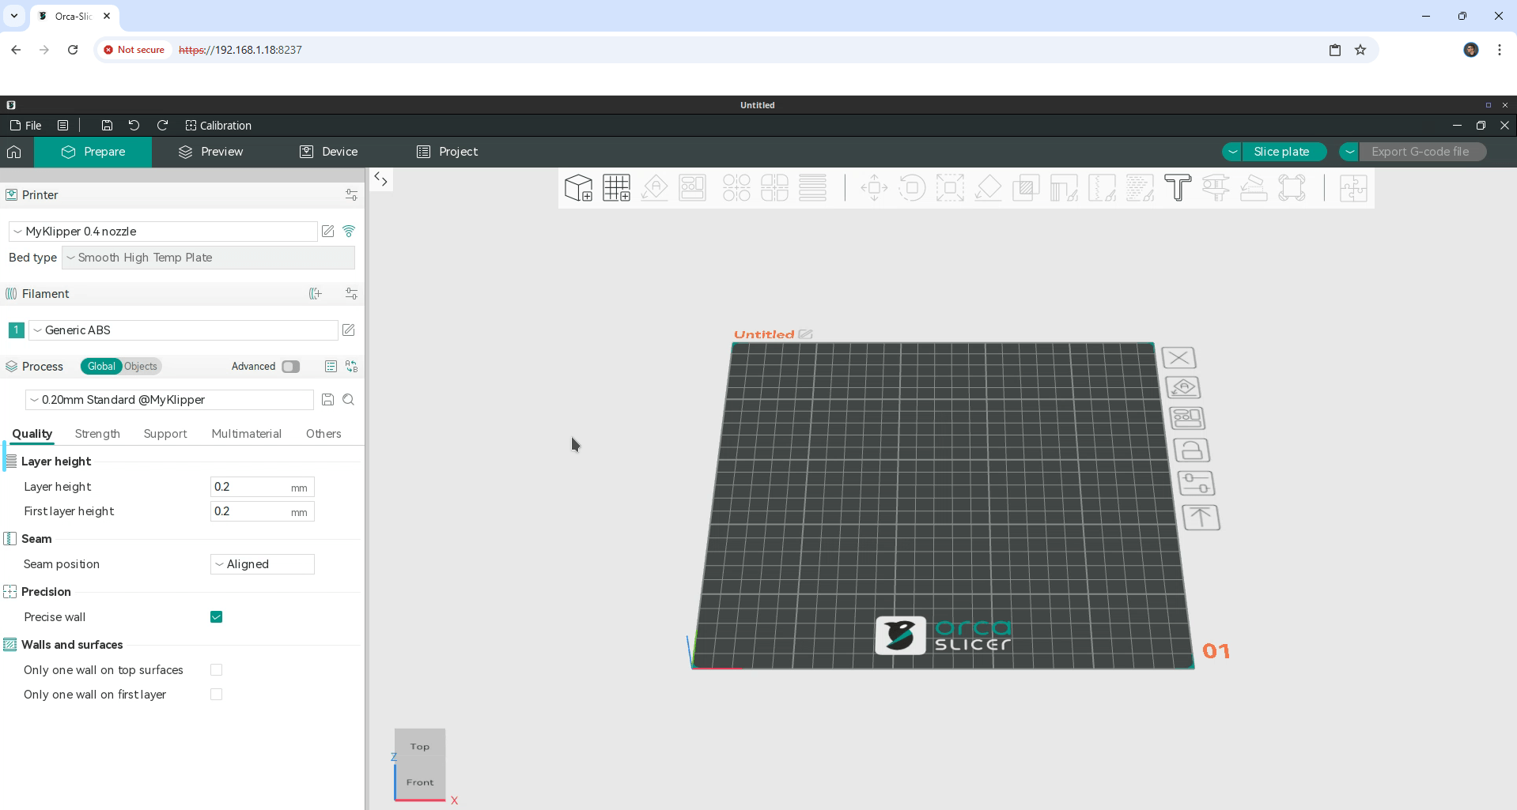Screen dimensions: 1517x810
Task: Click the add filament icon
Action: (x=316, y=294)
